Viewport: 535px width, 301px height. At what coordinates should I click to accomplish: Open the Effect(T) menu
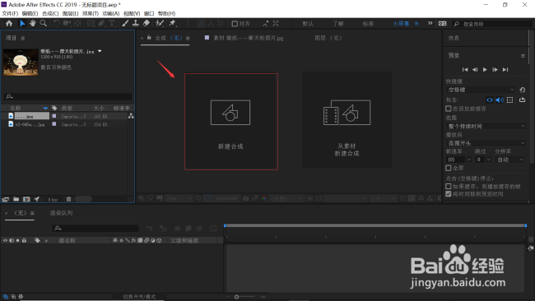[91, 13]
